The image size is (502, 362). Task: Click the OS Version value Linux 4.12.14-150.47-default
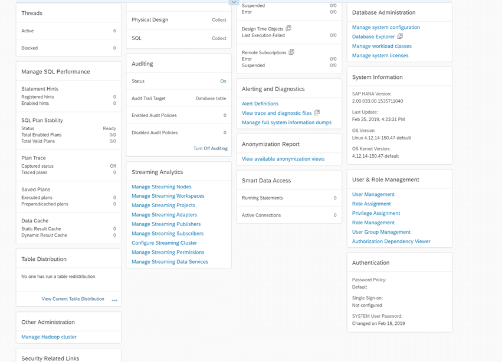click(x=381, y=138)
